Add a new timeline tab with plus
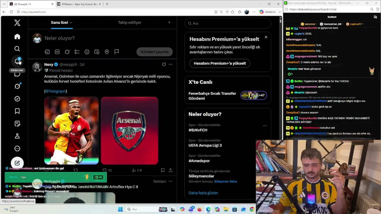Screen dimensions: 381x214 coord(169,23)
